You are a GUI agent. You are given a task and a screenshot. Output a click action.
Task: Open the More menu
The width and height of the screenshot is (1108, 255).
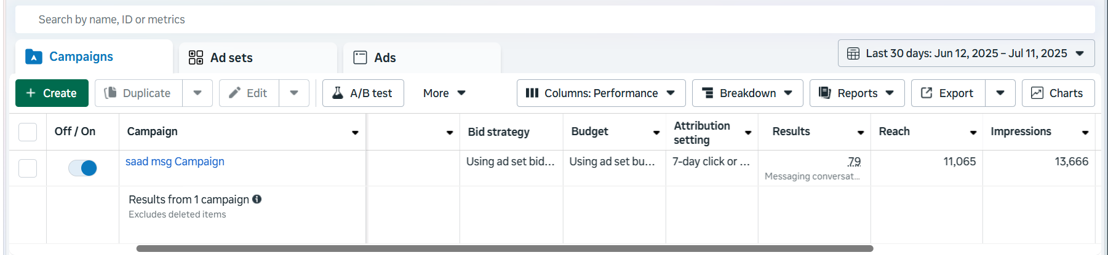(444, 93)
